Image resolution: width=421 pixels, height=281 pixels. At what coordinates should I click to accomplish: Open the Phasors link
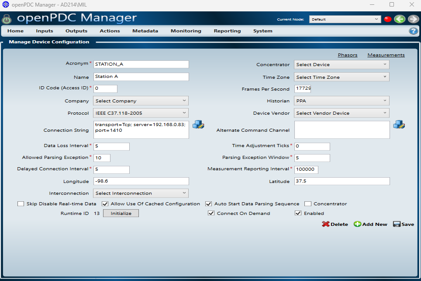tap(347, 55)
